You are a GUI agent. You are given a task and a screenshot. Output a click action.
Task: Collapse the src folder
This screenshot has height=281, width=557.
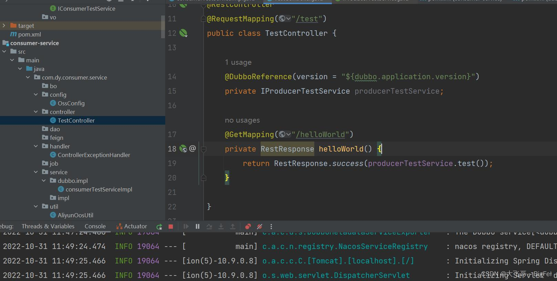tap(4, 51)
